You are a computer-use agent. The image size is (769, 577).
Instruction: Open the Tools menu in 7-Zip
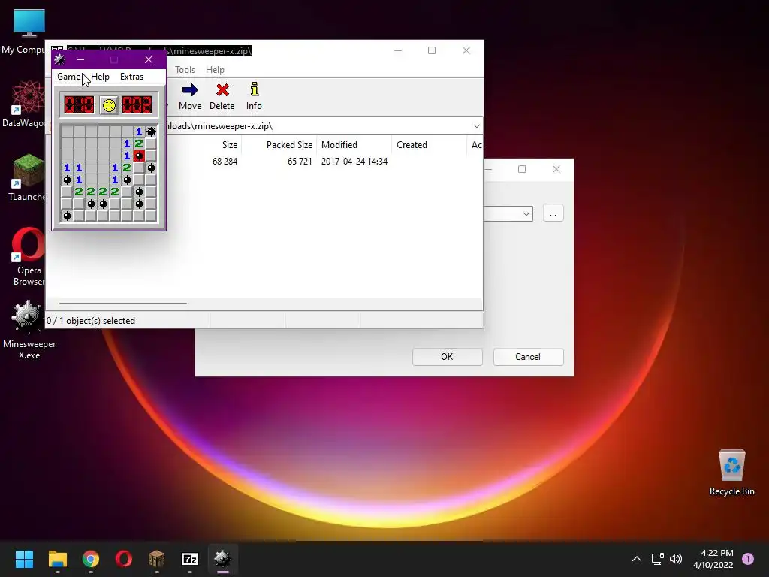tap(185, 70)
